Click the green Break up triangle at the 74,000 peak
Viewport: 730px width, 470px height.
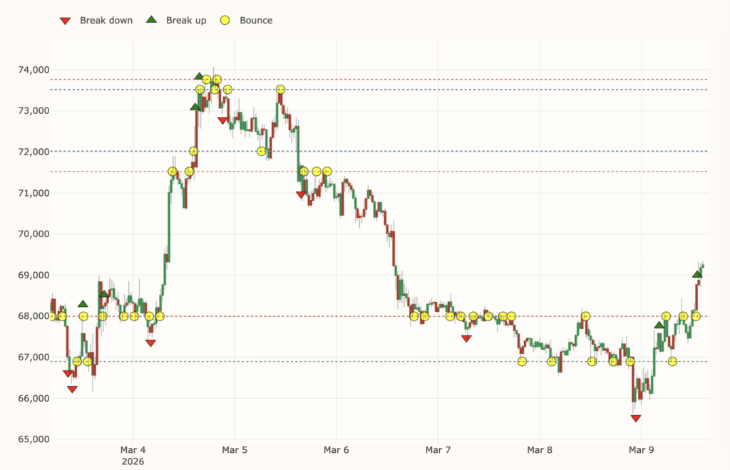199,75
